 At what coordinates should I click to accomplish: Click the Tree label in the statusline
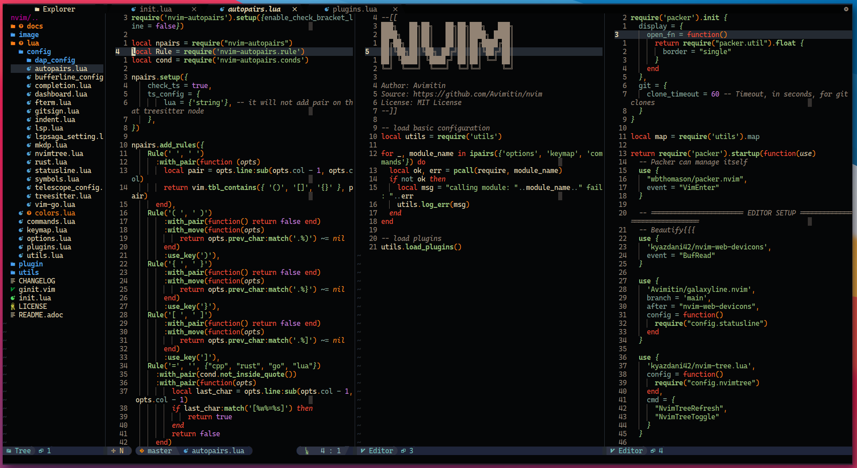[22, 451]
